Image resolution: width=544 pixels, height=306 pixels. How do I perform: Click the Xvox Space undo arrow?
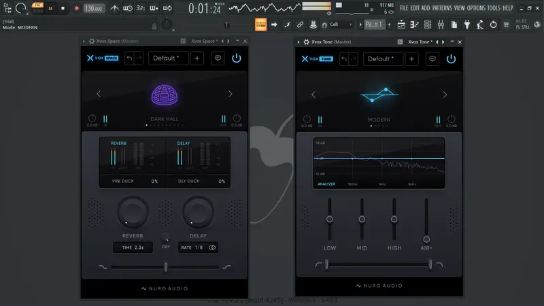click(129, 58)
